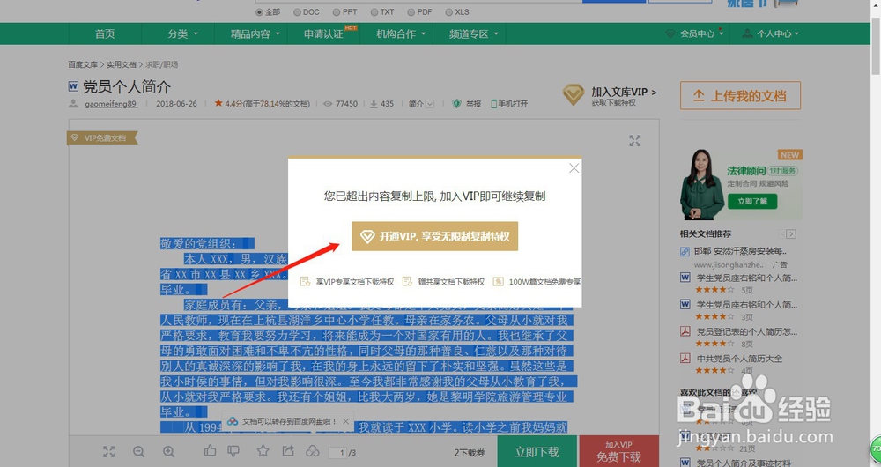The image size is (881, 467).
Task: Click PDF icon beside 中共党员个人简历大全
Action: pos(685,358)
